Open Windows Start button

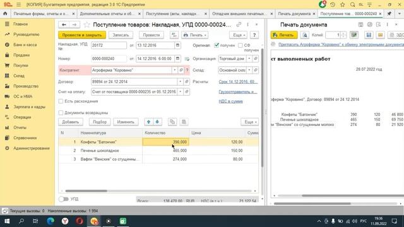[7, 221]
